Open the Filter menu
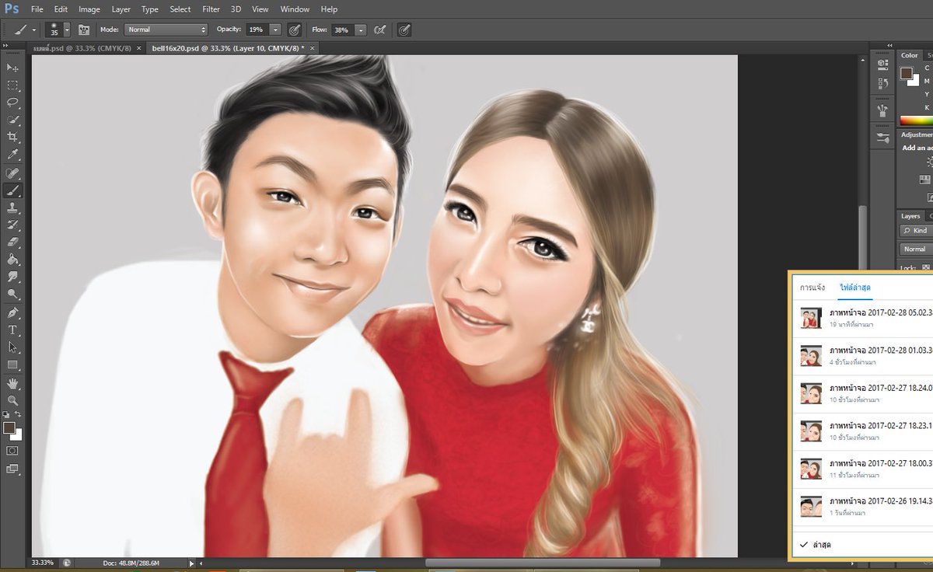Image resolution: width=933 pixels, height=572 pixels. (x=211, y=9)
